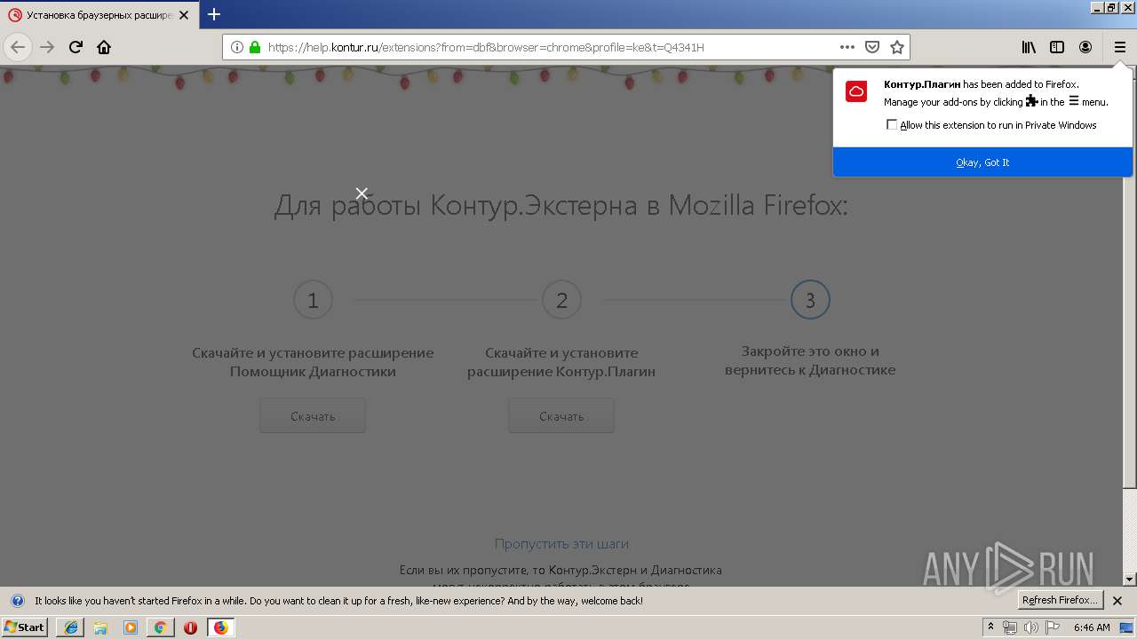Confirm with Okay, Got It button
This screenshot has height=639, width=1137.
982,162
